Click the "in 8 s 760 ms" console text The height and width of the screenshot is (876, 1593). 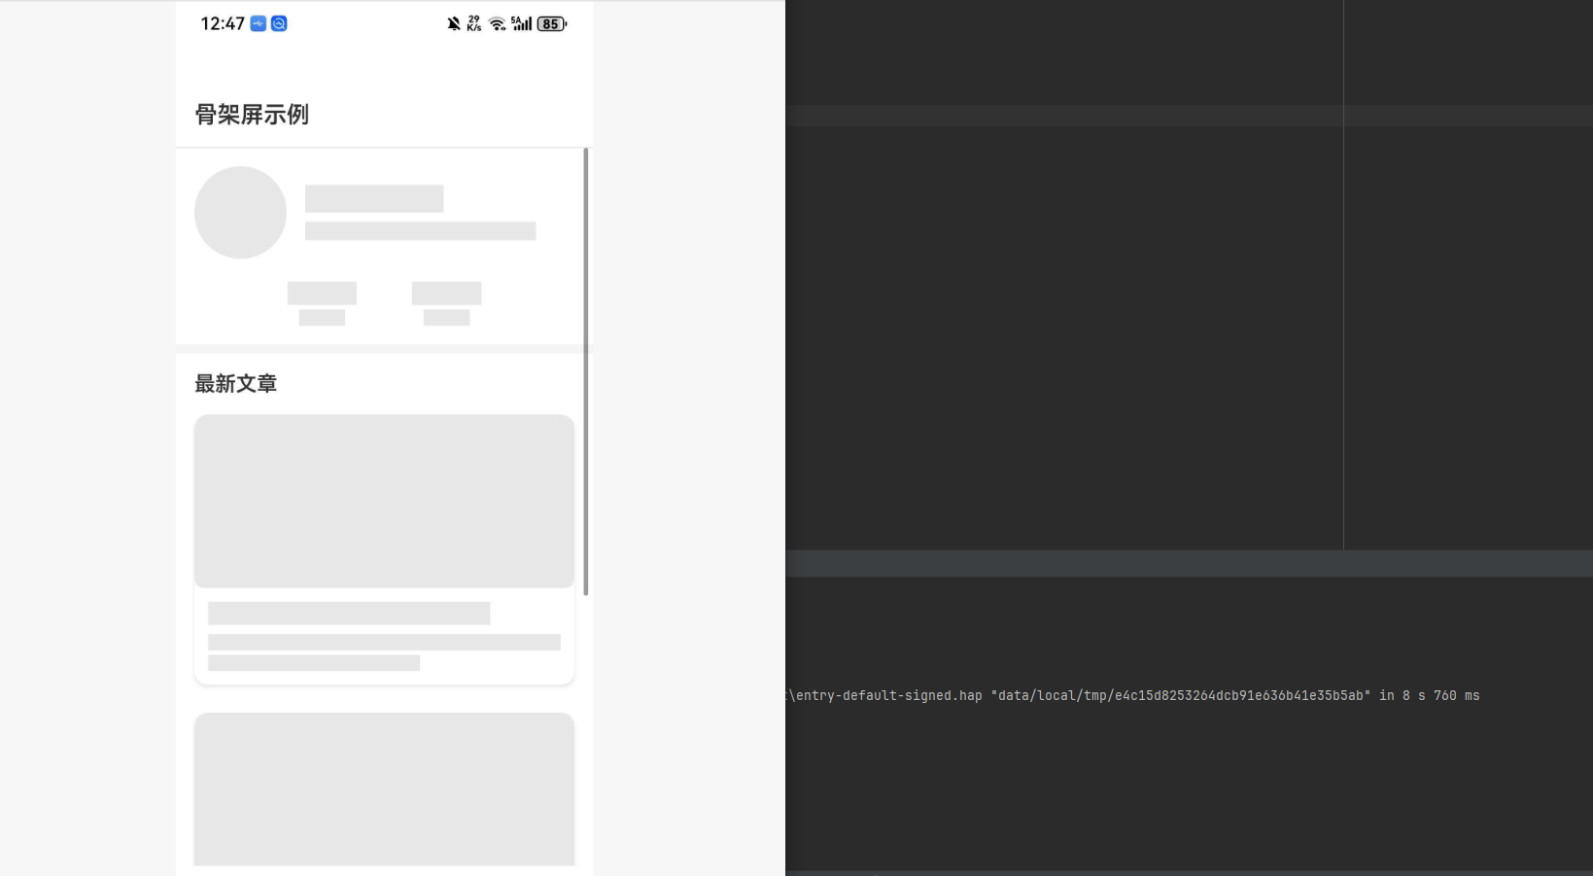pyautogui.click(x=1430, y=695)
